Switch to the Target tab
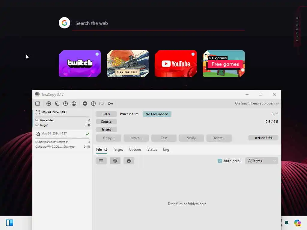The height and width of the screenshot is (230, 307). [x=118, y=149]
